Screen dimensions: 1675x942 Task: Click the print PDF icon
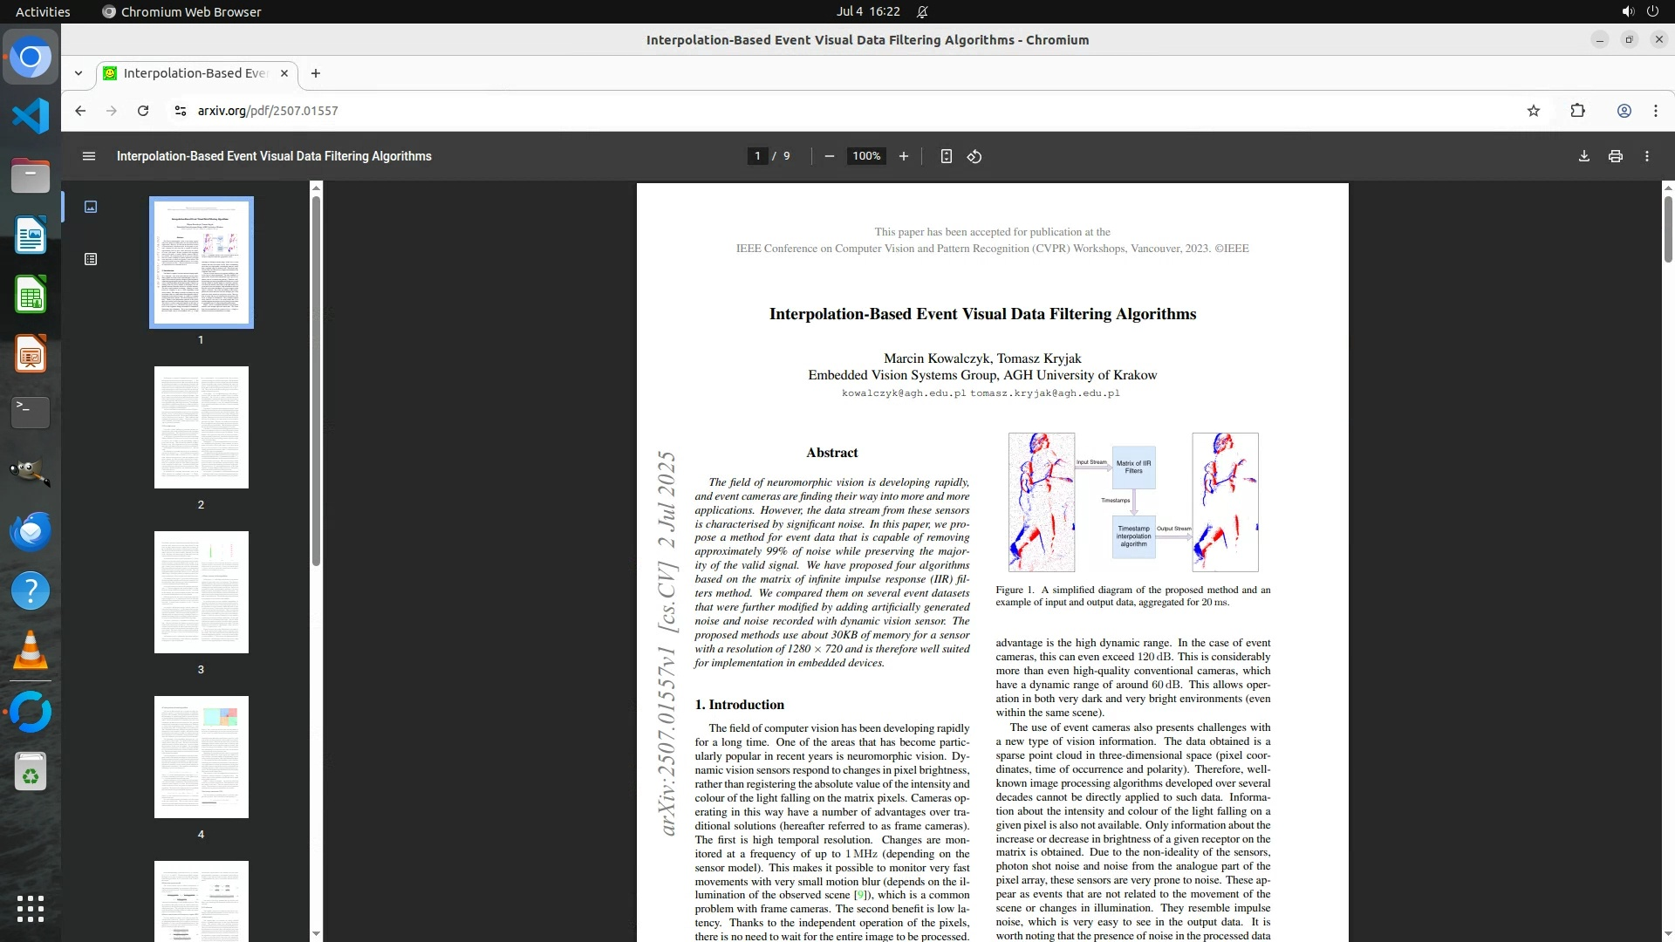1615,156
